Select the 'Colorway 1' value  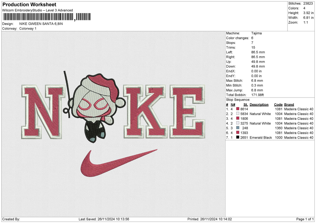tap(28, 28)
